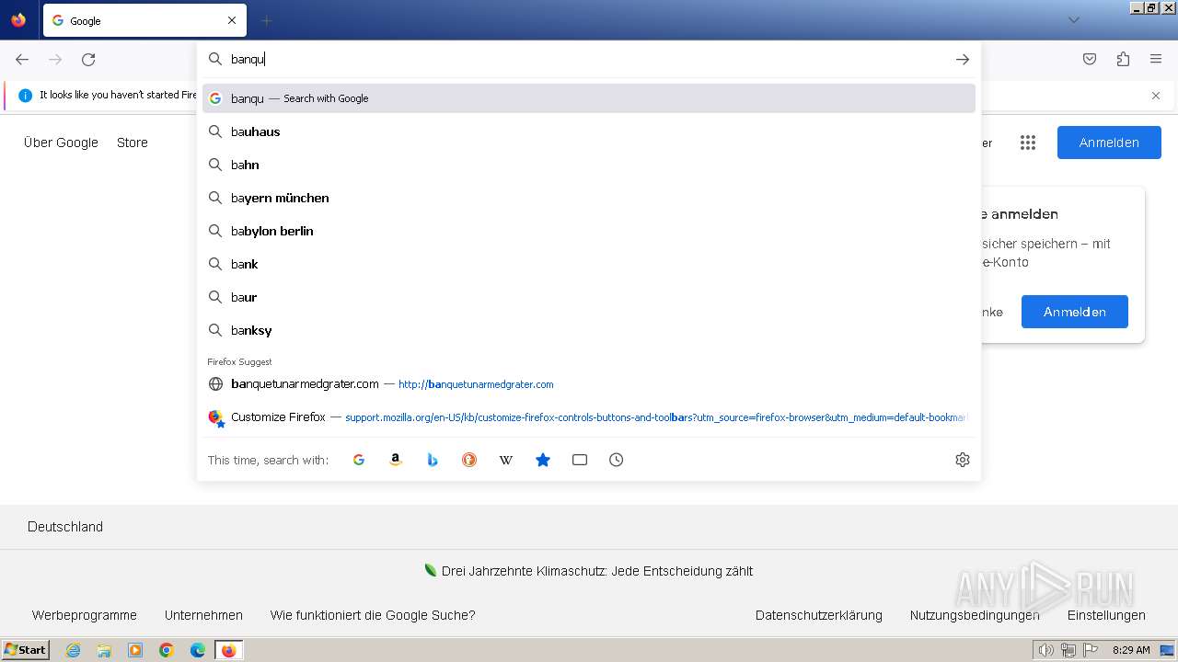The width and height of the screenshot is (1178, 662).
Task: Search bookmarks with star icon
Action: (543, 460)
